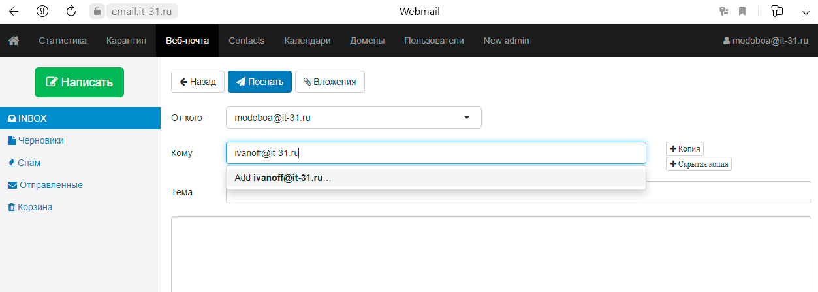The image size is (818, 292).
Task: Add a Скрытая копия field
Action: pyautogui.click(x=699, y=164)
